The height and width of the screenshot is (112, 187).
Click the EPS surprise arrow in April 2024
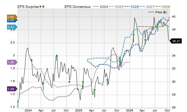43,86
